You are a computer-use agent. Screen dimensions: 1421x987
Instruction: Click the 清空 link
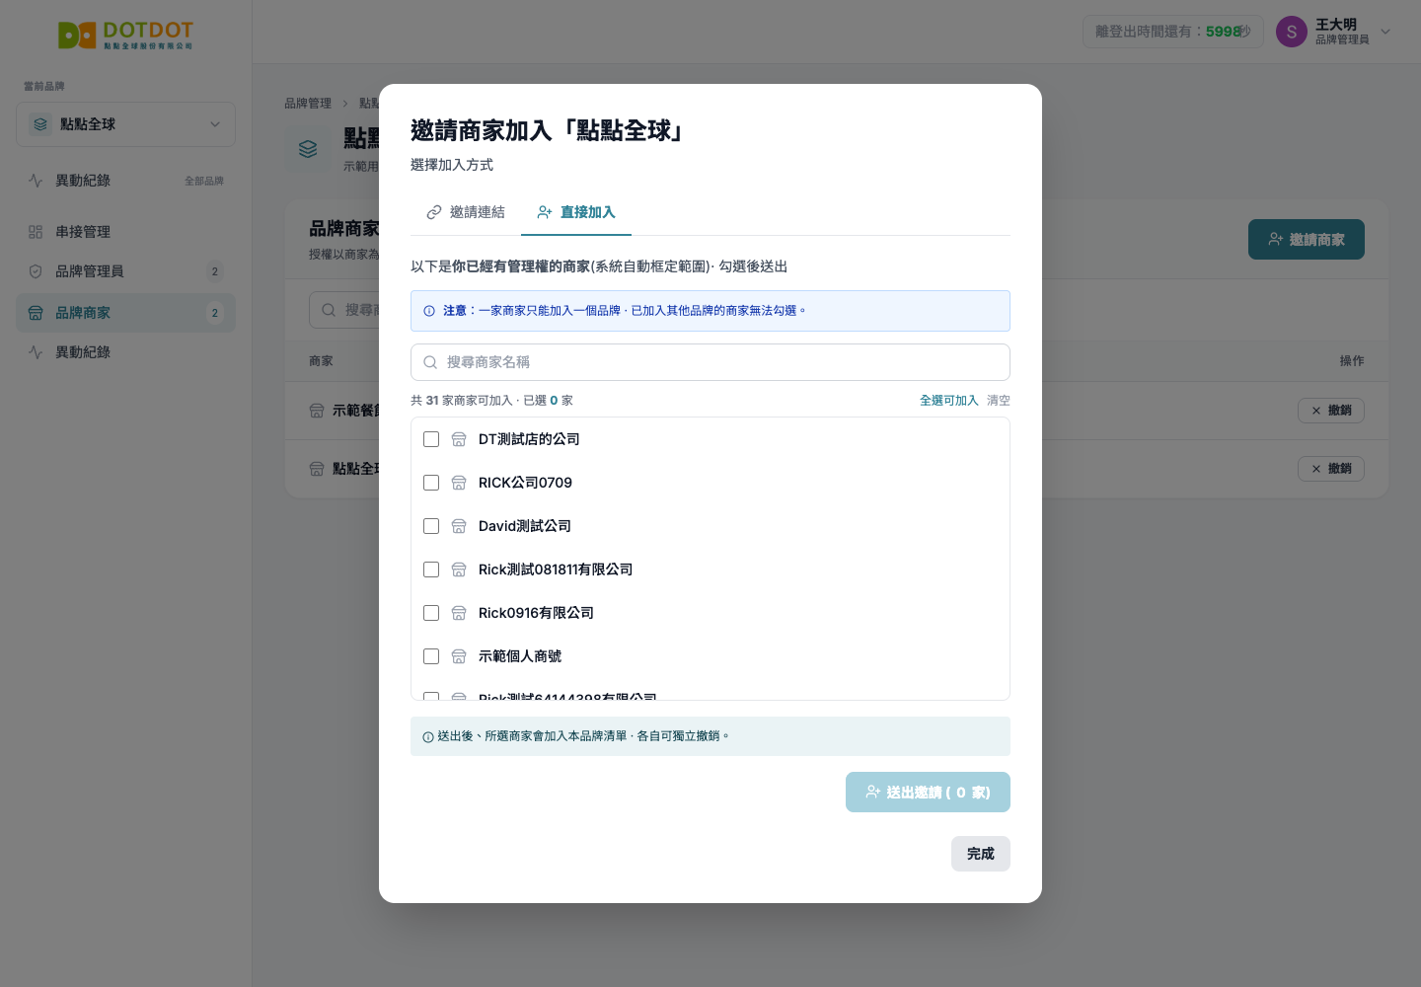[x=999, y=401]
